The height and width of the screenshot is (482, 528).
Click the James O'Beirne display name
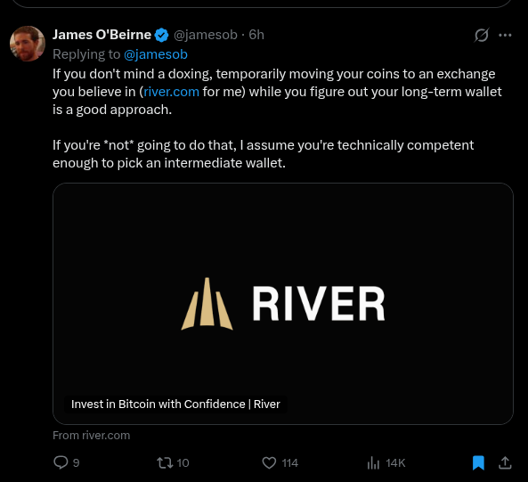(x=102, y=35)
